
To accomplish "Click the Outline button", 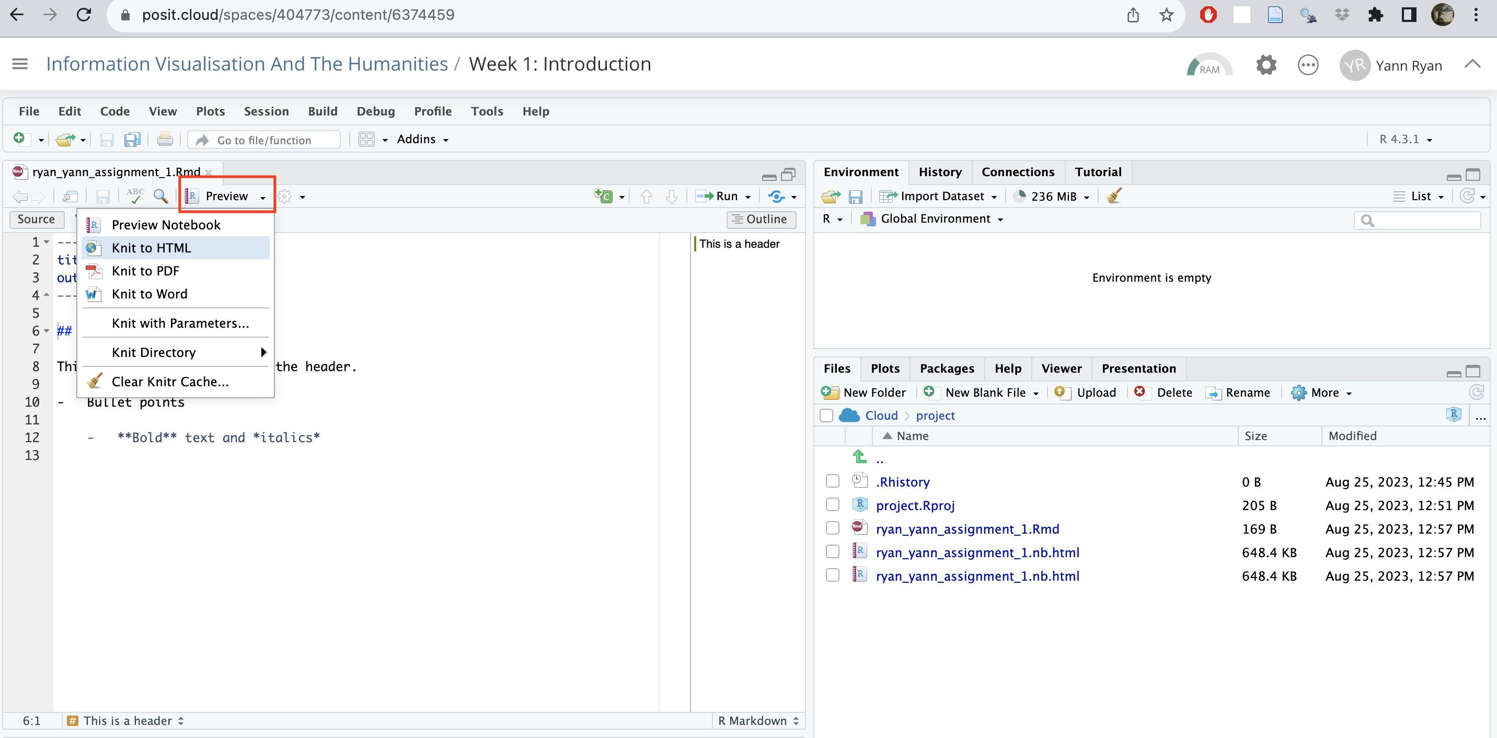I will point(760,218).
